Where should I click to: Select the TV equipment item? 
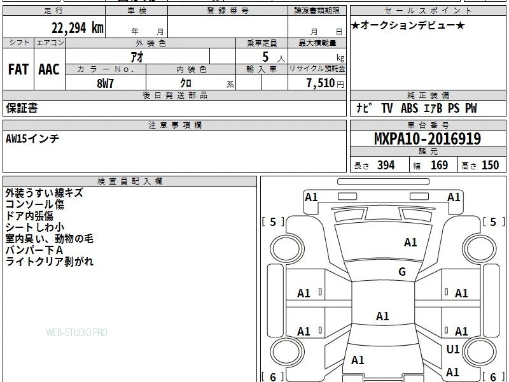pyautogui.click(x=387, y=108)
